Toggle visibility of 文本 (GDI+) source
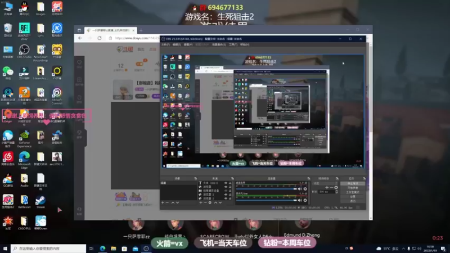This screenshot has width=450, height=253. click(226, 183)
